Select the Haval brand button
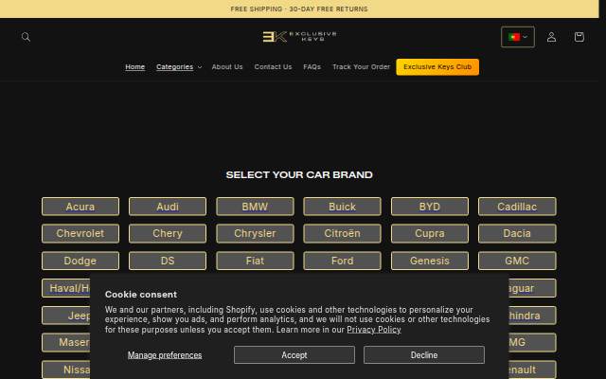 (x=66, y=288)
